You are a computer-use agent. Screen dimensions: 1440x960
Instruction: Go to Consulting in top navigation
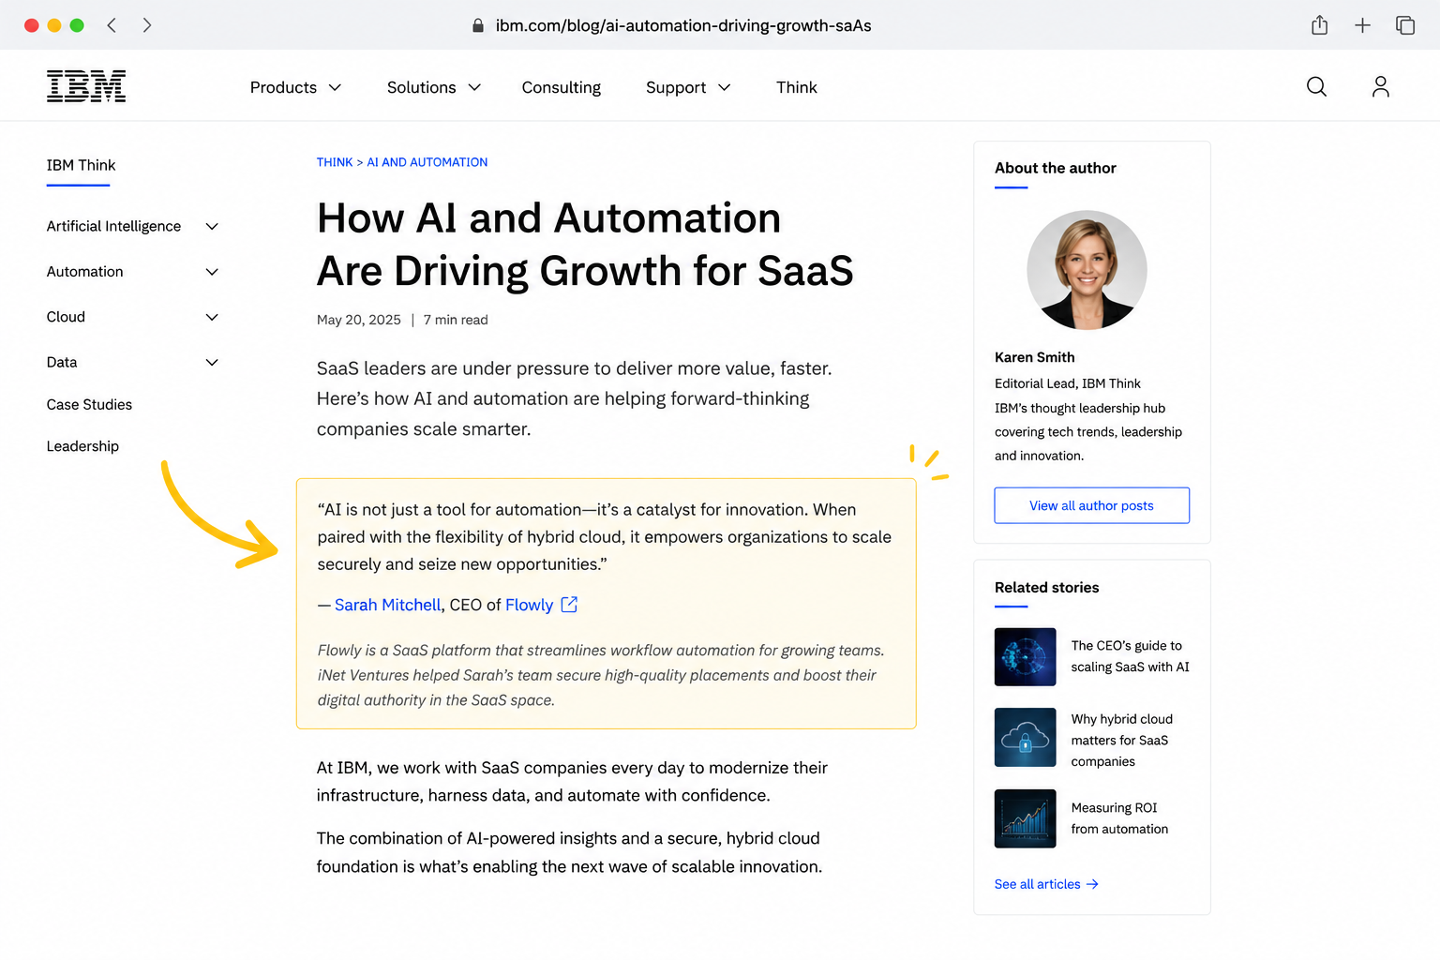pos(561,87)
